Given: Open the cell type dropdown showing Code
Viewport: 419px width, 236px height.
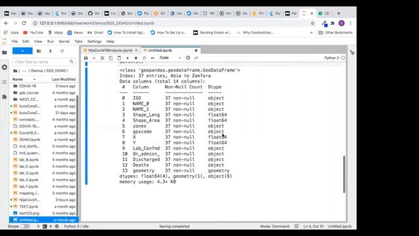Looking at the screenshot, I should (170, 58).
